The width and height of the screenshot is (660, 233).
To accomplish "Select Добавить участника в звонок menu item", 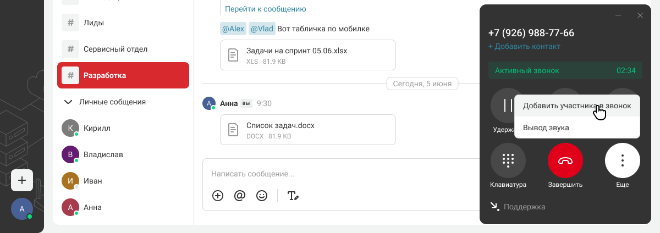I will coord(576,106).
